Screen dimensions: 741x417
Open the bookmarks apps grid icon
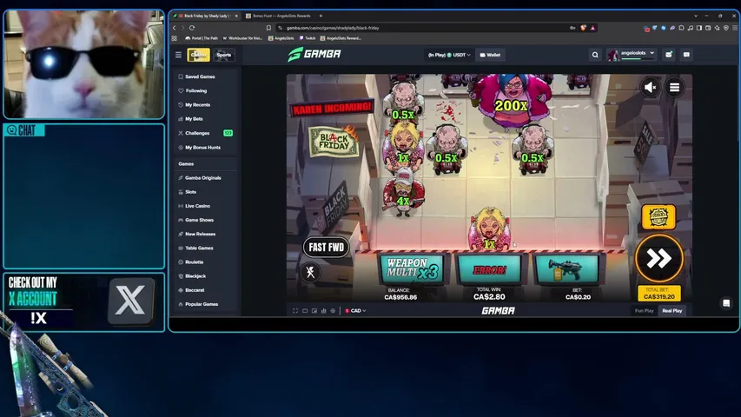coord(175,38)
